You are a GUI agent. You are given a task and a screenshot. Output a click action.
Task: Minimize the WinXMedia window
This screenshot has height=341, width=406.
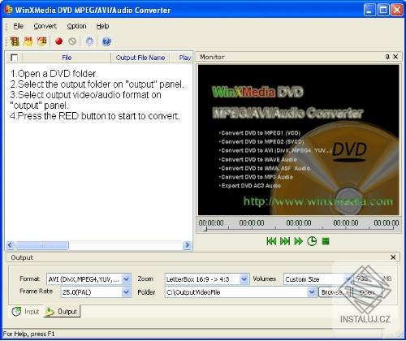369,11
